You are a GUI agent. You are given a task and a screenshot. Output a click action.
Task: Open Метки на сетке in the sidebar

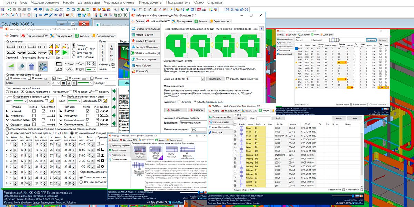pos(144,35)
